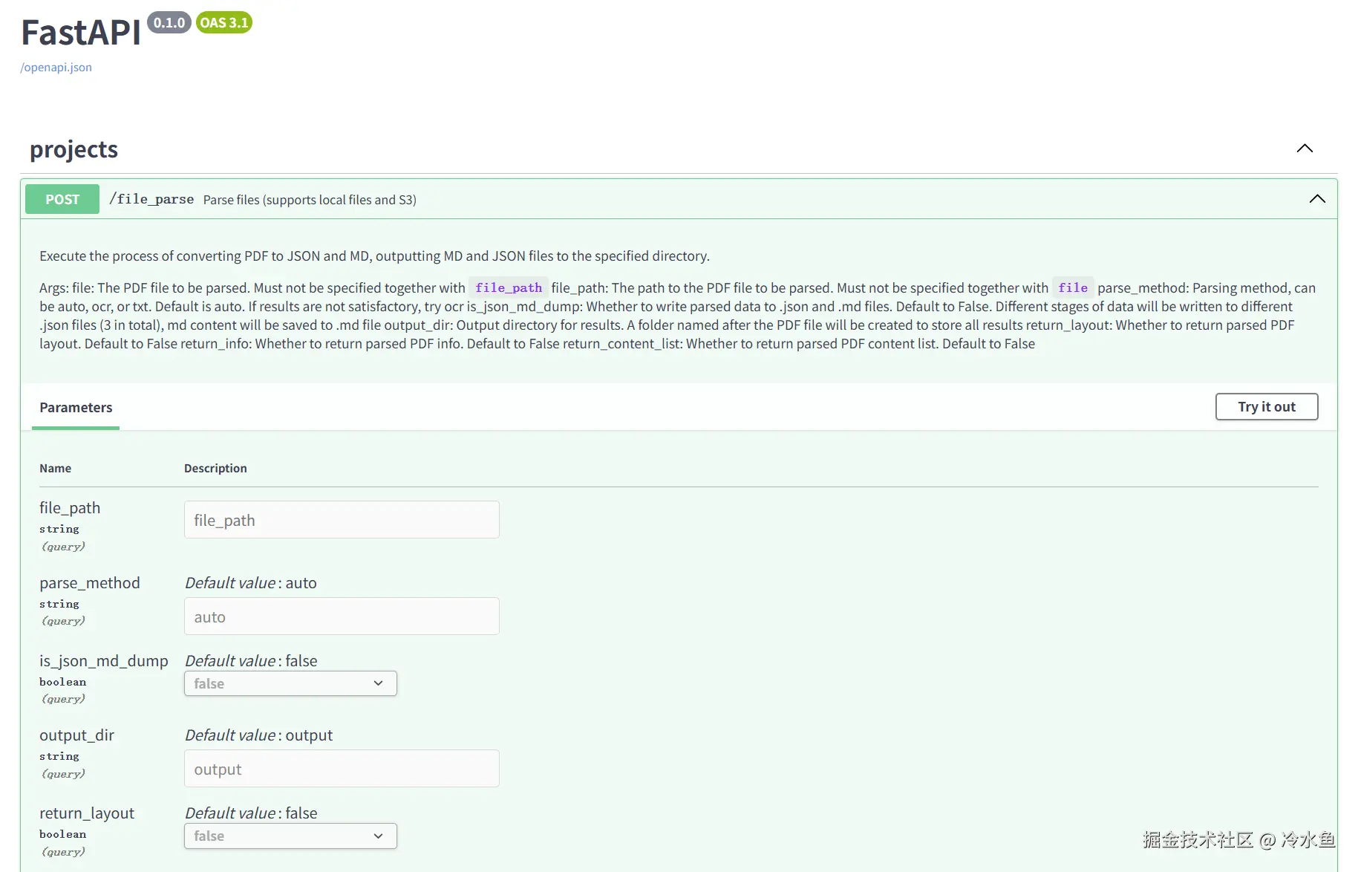Click 'Default value : auto' text
This screenshot has width=1358, height=872.
point(251,583)
